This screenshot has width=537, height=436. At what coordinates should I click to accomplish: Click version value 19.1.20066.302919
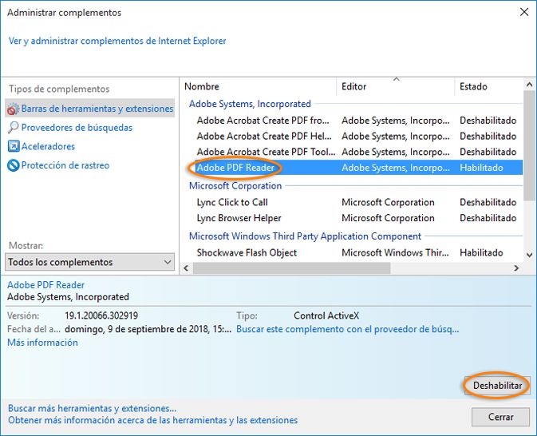coord(101,315)
